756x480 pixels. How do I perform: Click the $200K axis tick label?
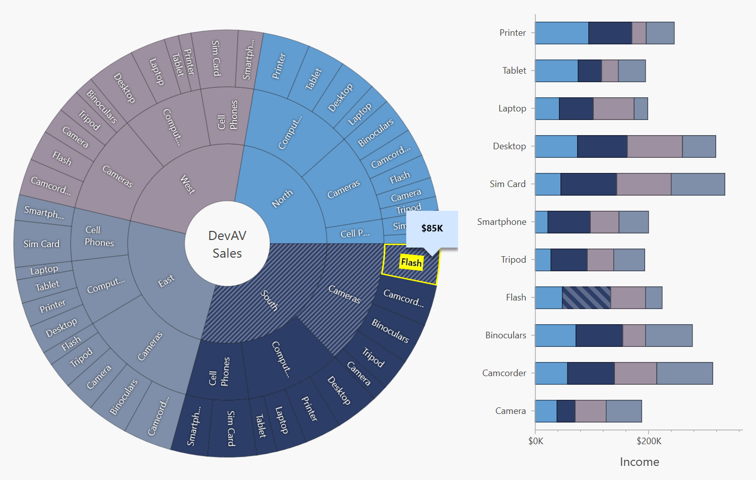pos(649,441)
